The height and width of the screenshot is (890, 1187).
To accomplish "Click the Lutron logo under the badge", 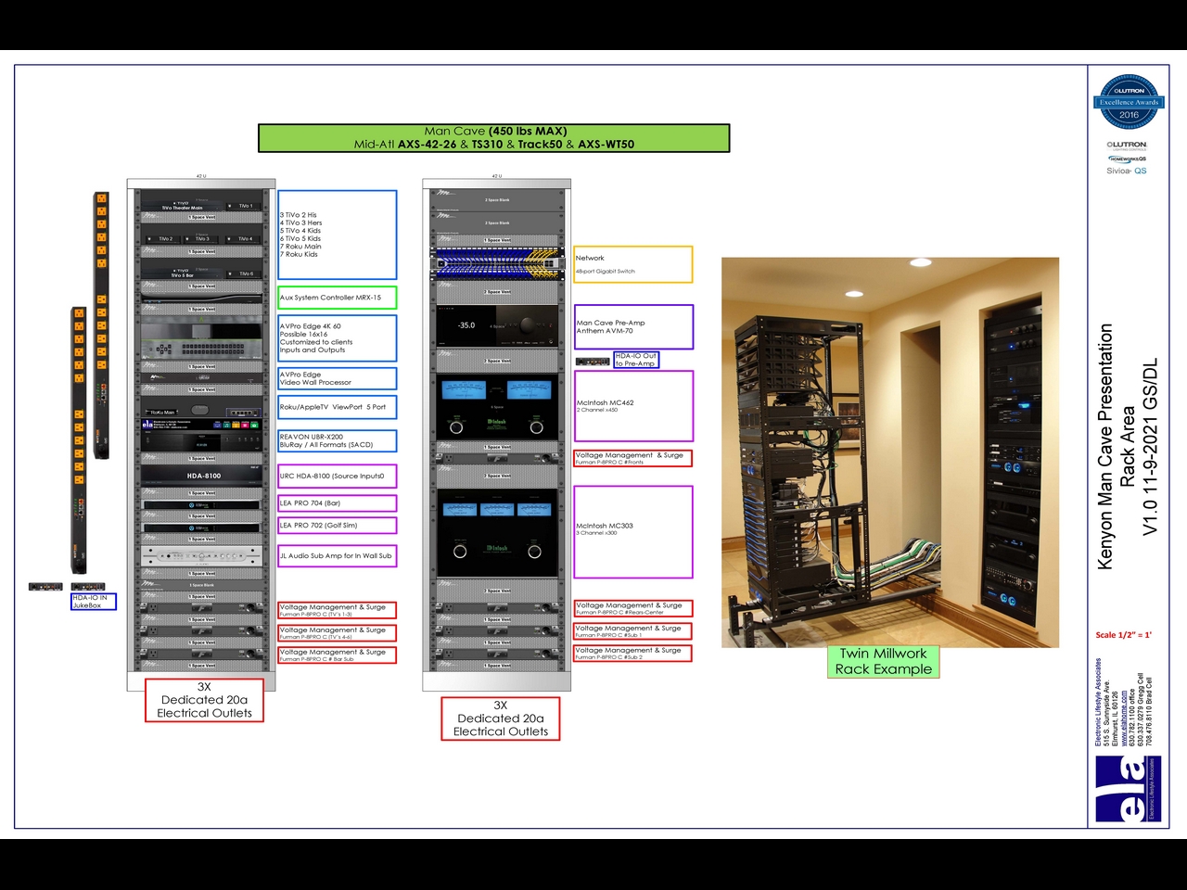I will [x=1127, y=145].
